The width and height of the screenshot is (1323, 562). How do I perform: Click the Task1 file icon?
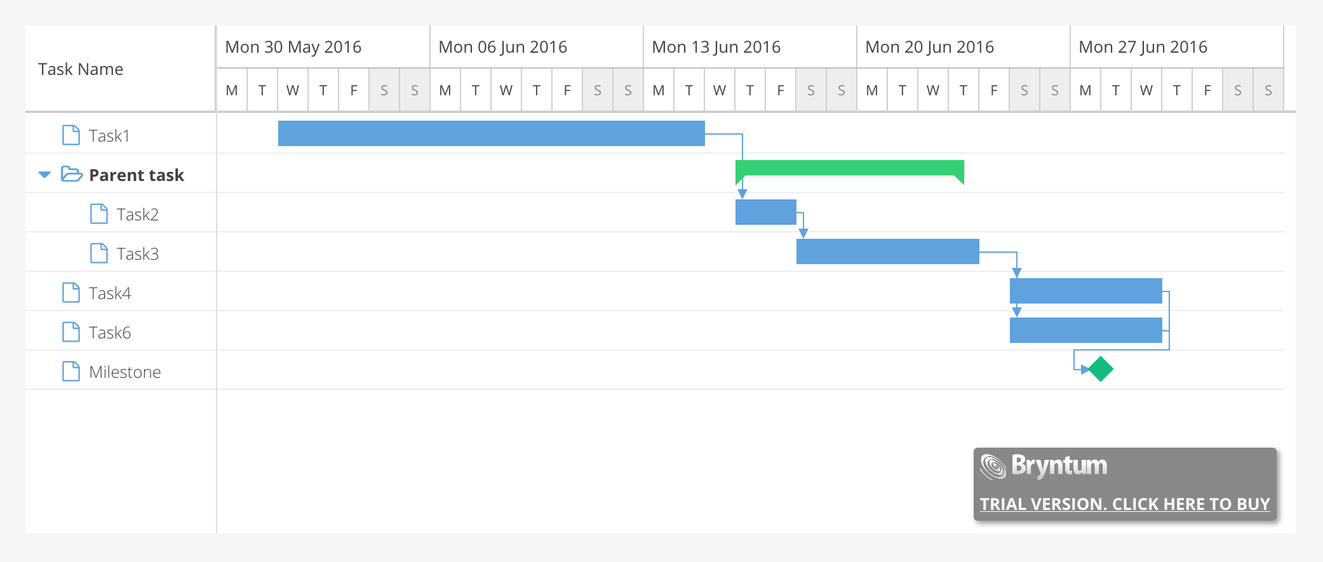pyautogui.click(x=71, y=135)
